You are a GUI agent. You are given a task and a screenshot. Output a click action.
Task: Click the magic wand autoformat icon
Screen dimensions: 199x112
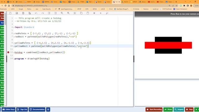point(107,13)
